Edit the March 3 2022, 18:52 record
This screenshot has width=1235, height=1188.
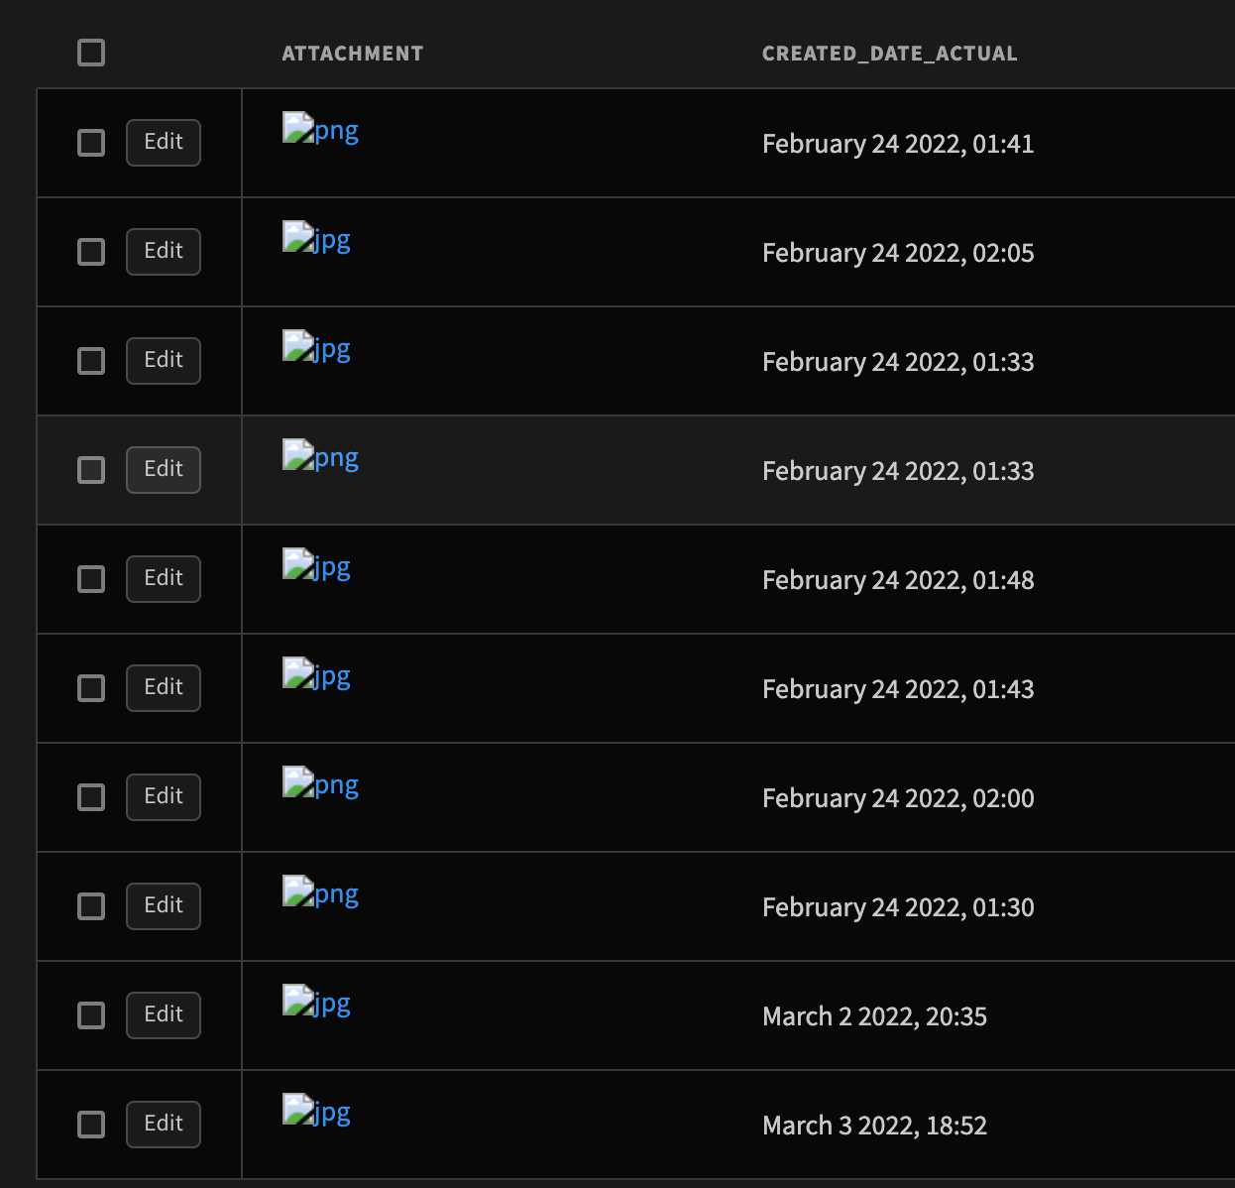(164, 1125)
